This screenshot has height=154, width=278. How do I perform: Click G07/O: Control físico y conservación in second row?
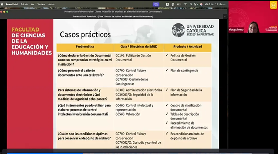[x=131, y=73]
